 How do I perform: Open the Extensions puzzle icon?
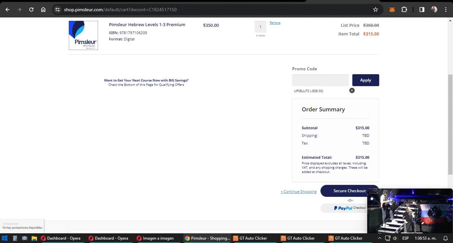click(x=404, y=10)
